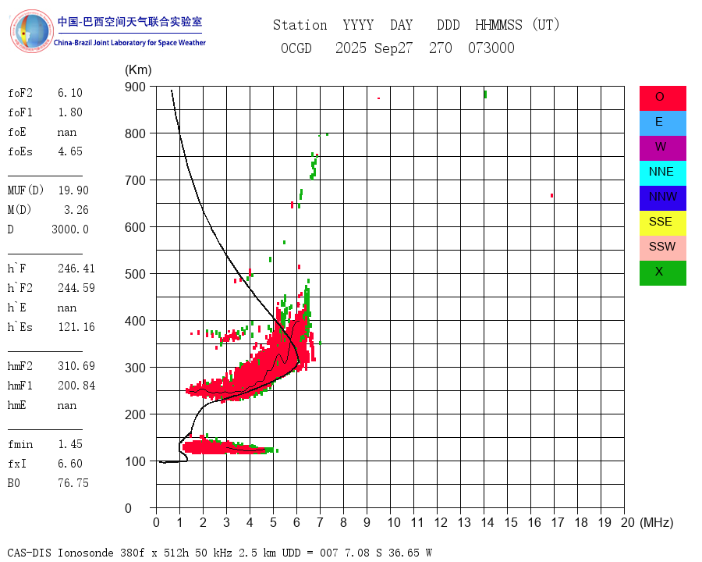Click the China-Brazil Joint Laboratory English caption
The height and width of the screenshot is (562, 702).
coord(129,43)
